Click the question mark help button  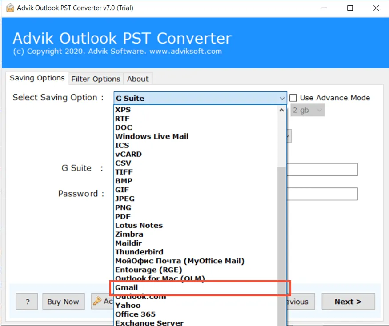[x=27, y=302]
